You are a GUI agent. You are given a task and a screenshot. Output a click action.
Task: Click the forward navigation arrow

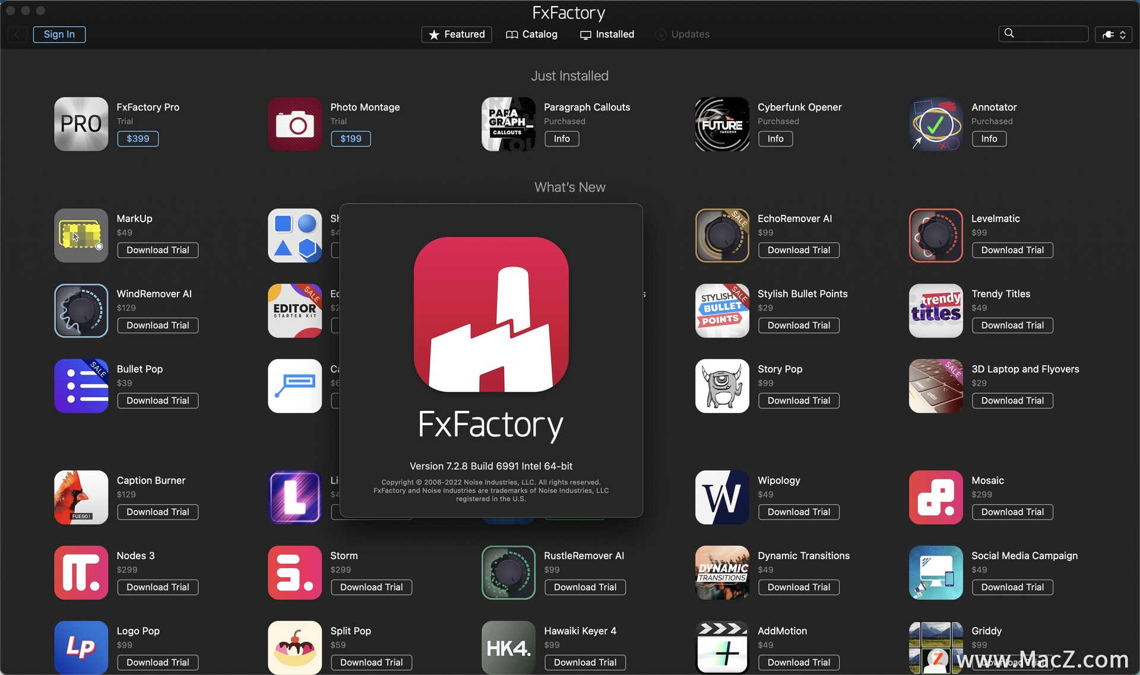point(16,34)
